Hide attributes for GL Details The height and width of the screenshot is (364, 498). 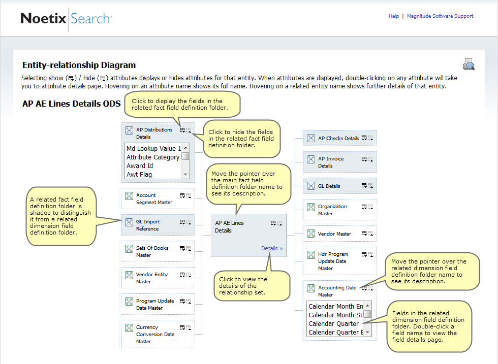pos(370,185)
